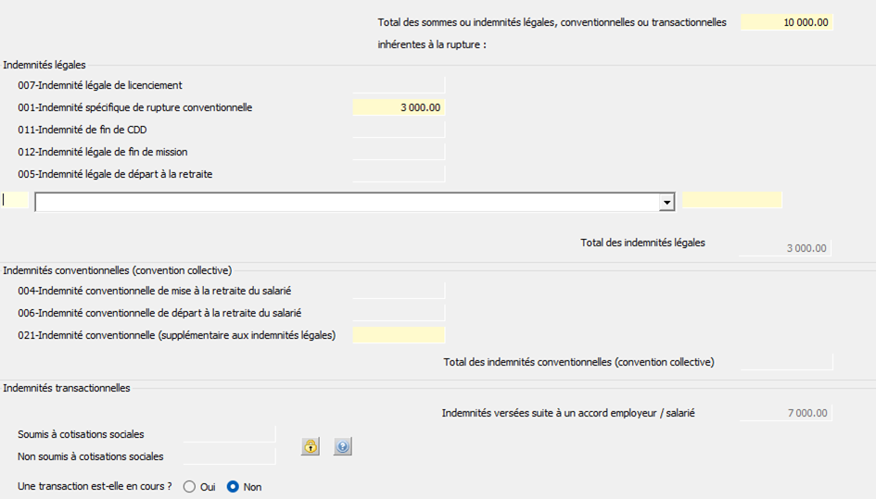
Task: Click the label 011-Indemnité de fin de CDD
Action: (x=83, y=130)
